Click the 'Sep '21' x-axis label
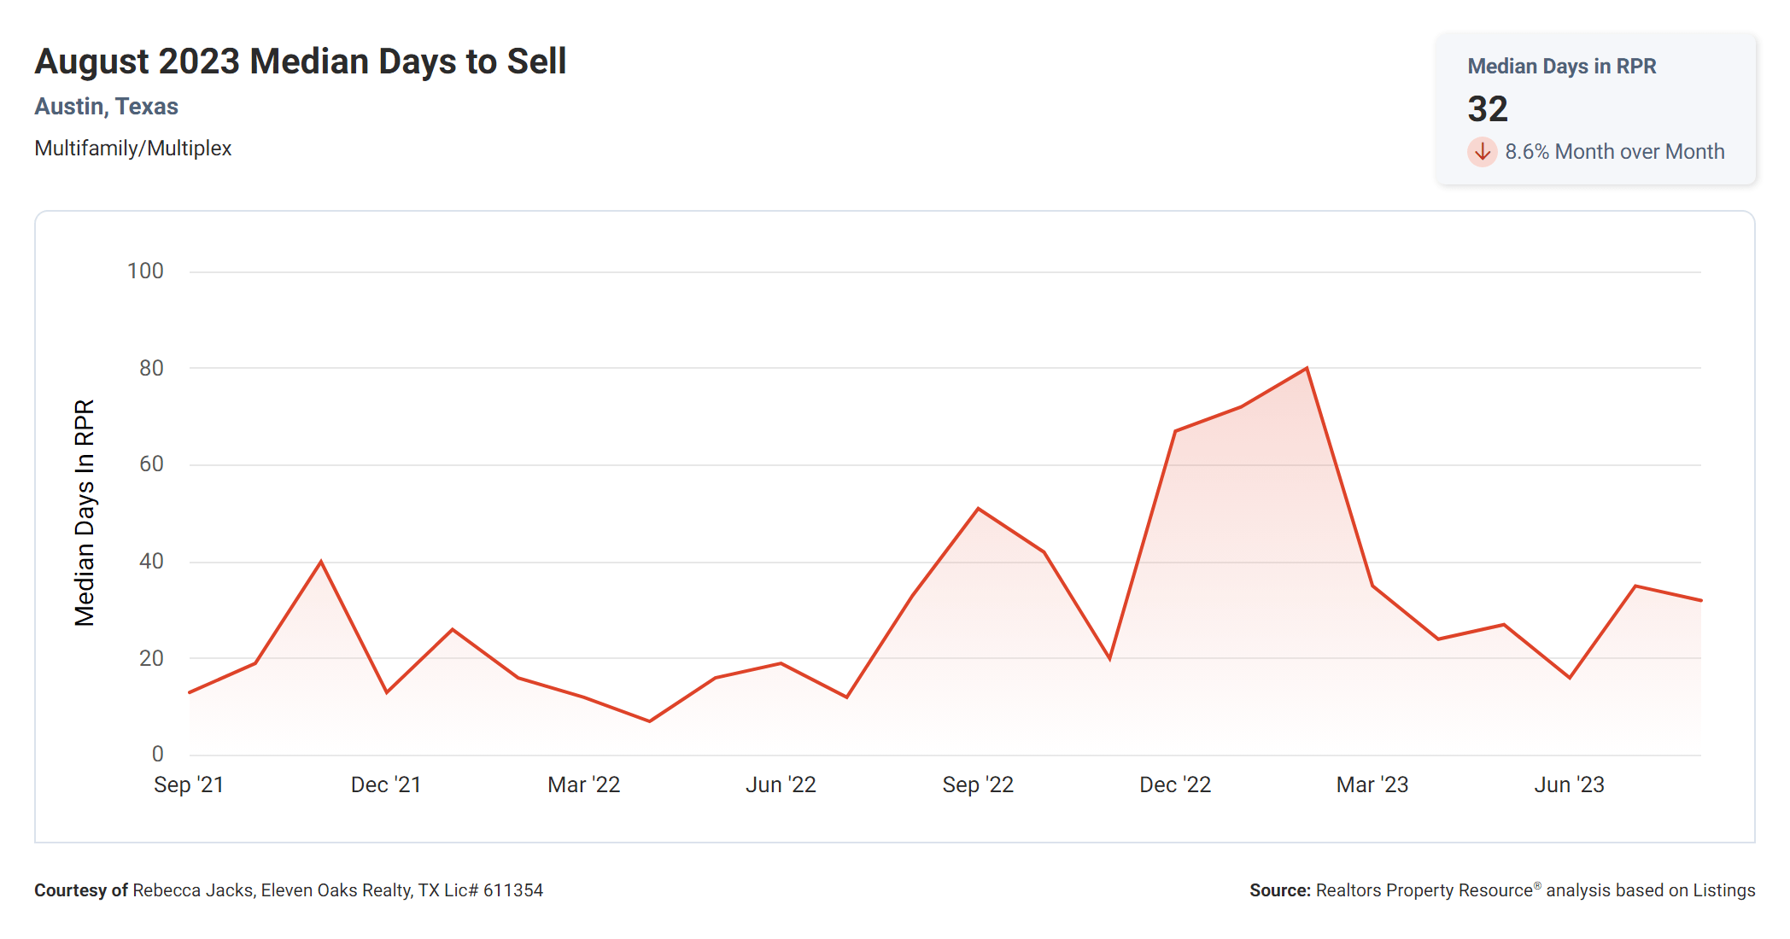The height and width of the screenshot is (939, 1790). click(x=189, y=784)
